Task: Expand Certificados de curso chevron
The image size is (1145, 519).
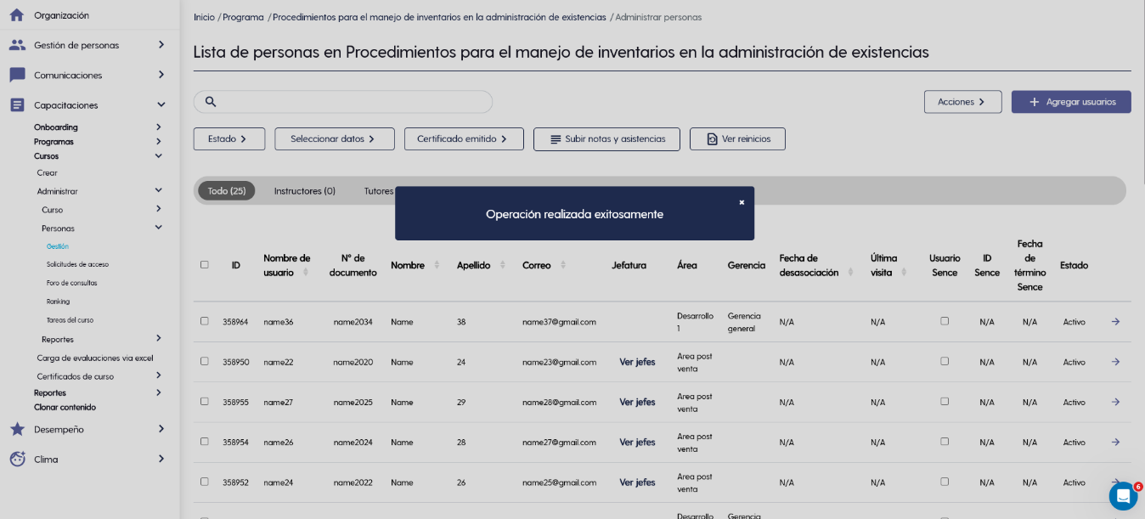Action: click(x=158, y=375)
